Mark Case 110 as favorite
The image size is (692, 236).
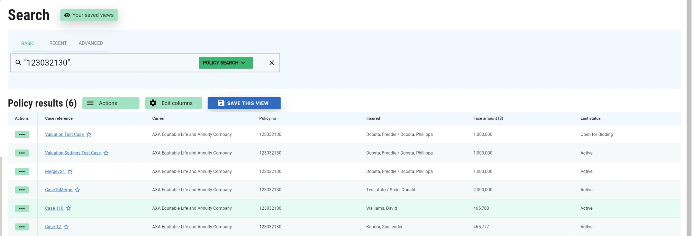point(69,208)
